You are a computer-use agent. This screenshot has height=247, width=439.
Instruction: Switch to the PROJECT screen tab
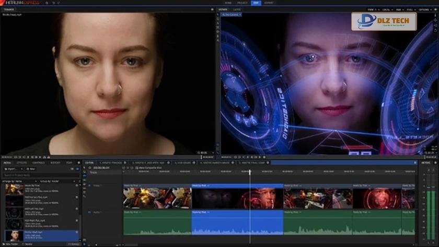coord(242,3)
